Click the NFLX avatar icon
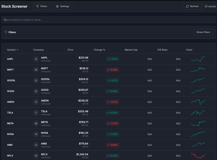The width and height of the screenshot is (217, 160). pyautogui.click(x=36, y=156)
